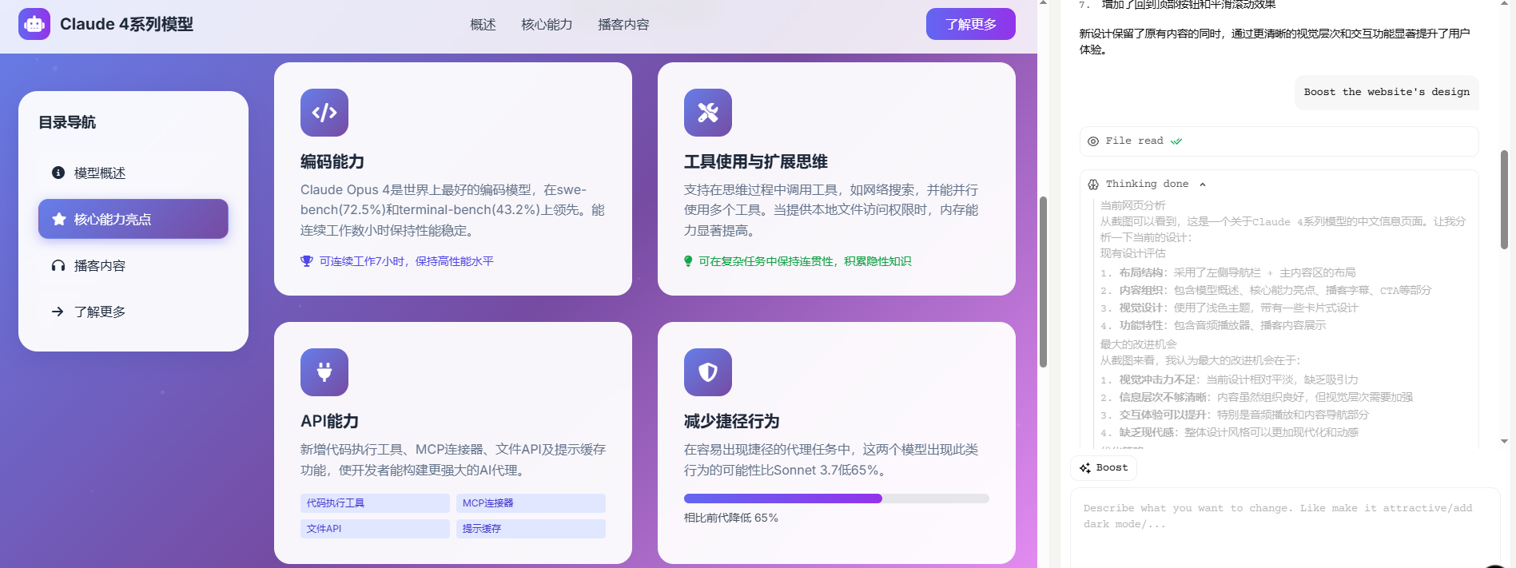This screenshot has height=568, width=1516.
Task: Click the wrench tools icon on 工具使用与扩展思维 card
Action: [x=708, y=113]
